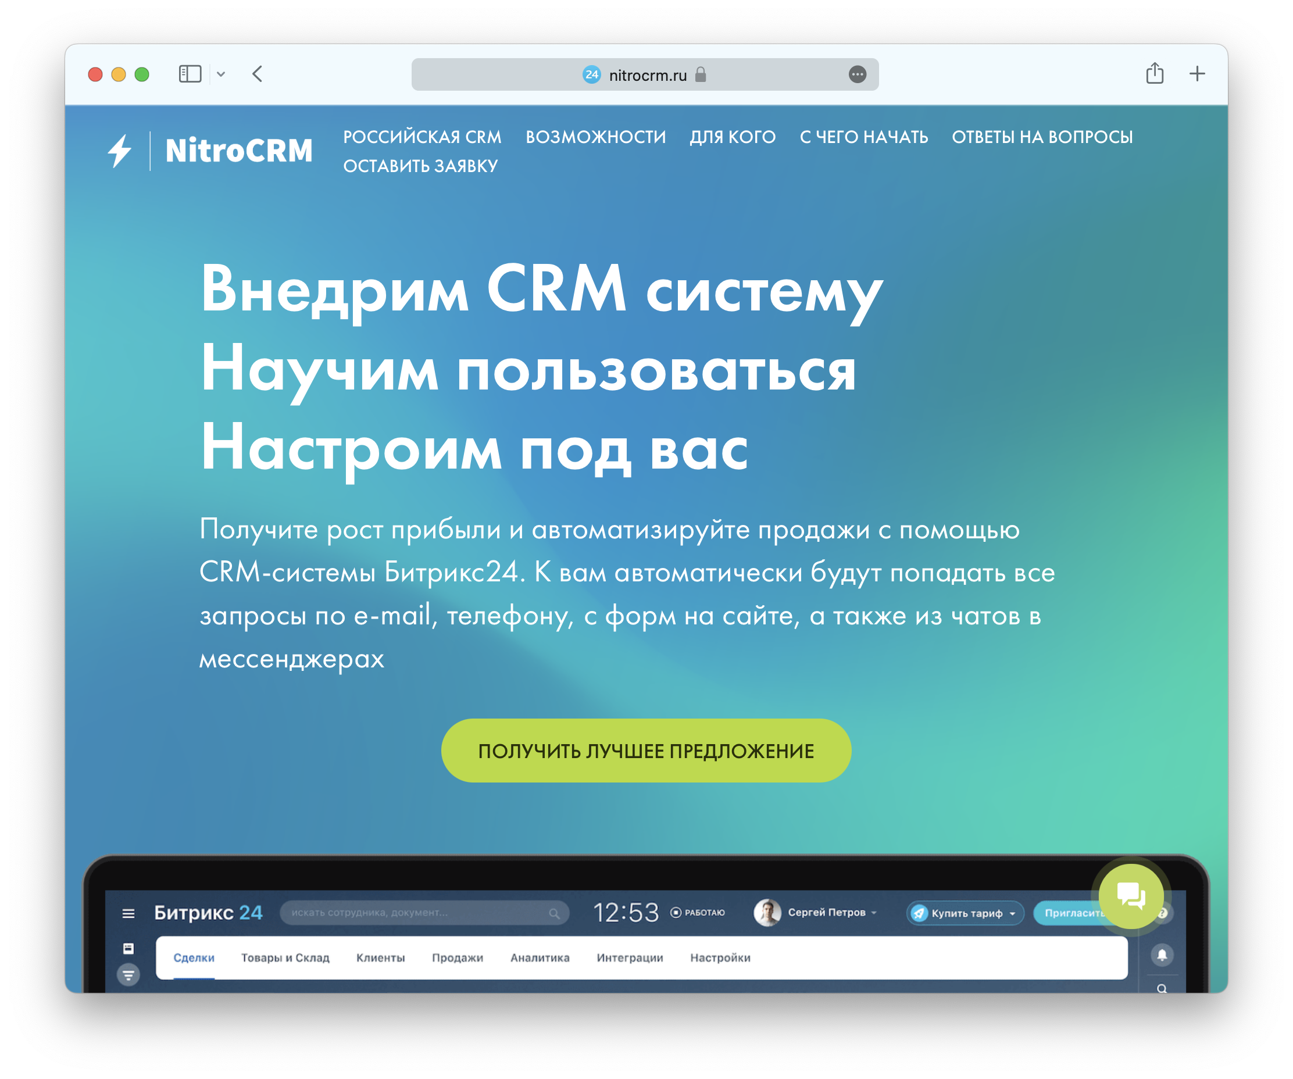Click ПОЛУЧИТЬ ЛУЧШЕЕ ПРЕДЛОЖЕНИЕ button
This screenshot has height=1079, width=1293.
point(646,751)
